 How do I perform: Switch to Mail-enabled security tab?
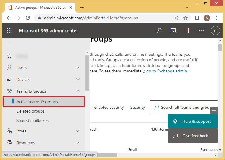(107, 107)
